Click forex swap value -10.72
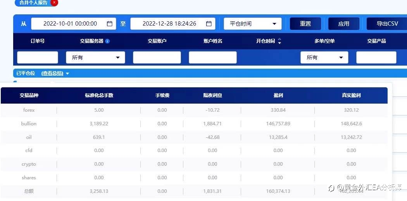This screenshot has height=201, width=407. (212, 110)
